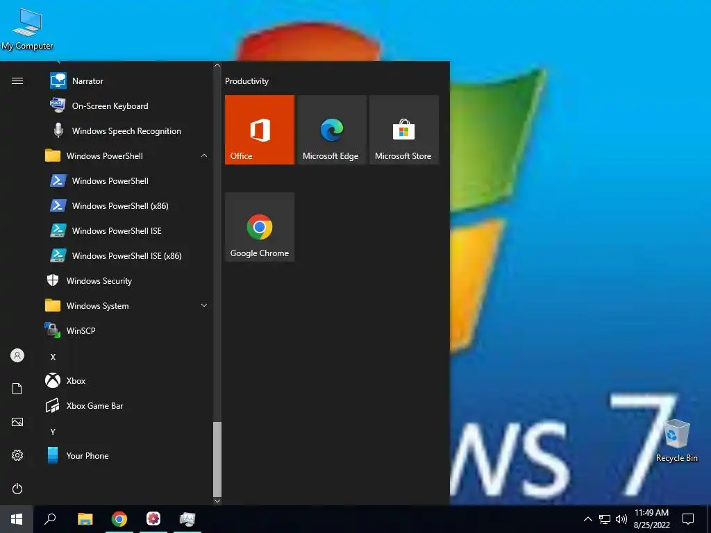Open Windows PowerShell ISE
711x533 pixels.
pyautogui.click(x=127, y=230)
